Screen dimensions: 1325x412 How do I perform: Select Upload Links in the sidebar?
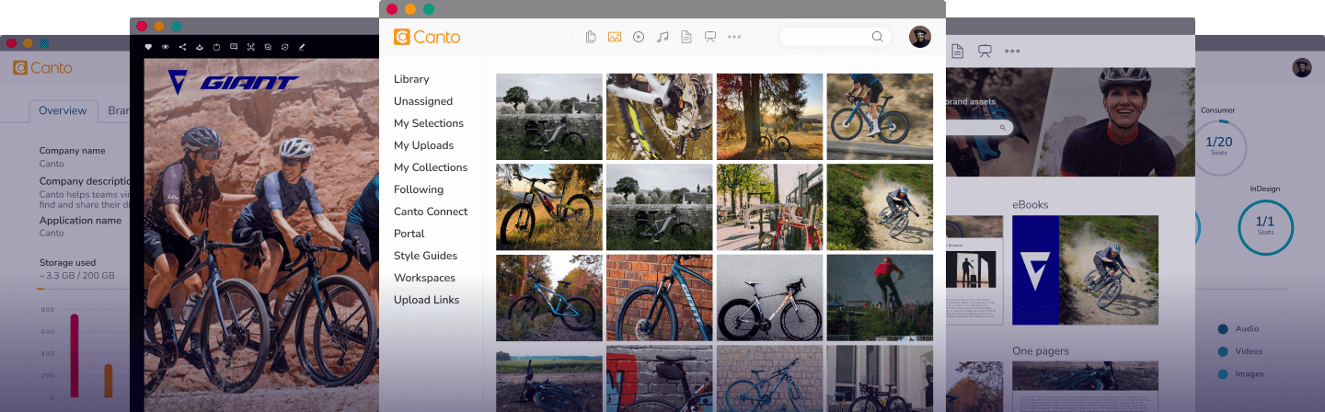(x=427, y=300)
